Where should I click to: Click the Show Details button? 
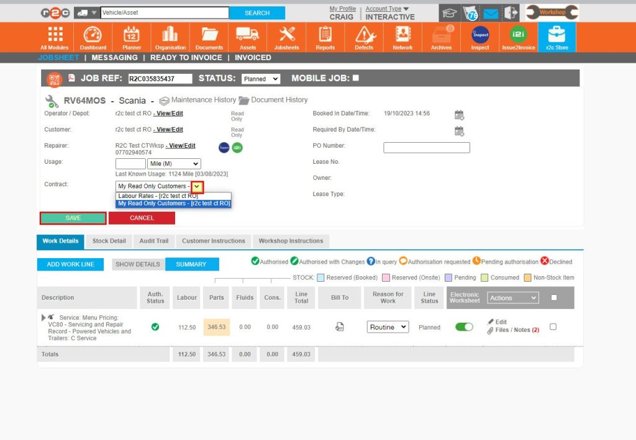(x=138, y=264)
